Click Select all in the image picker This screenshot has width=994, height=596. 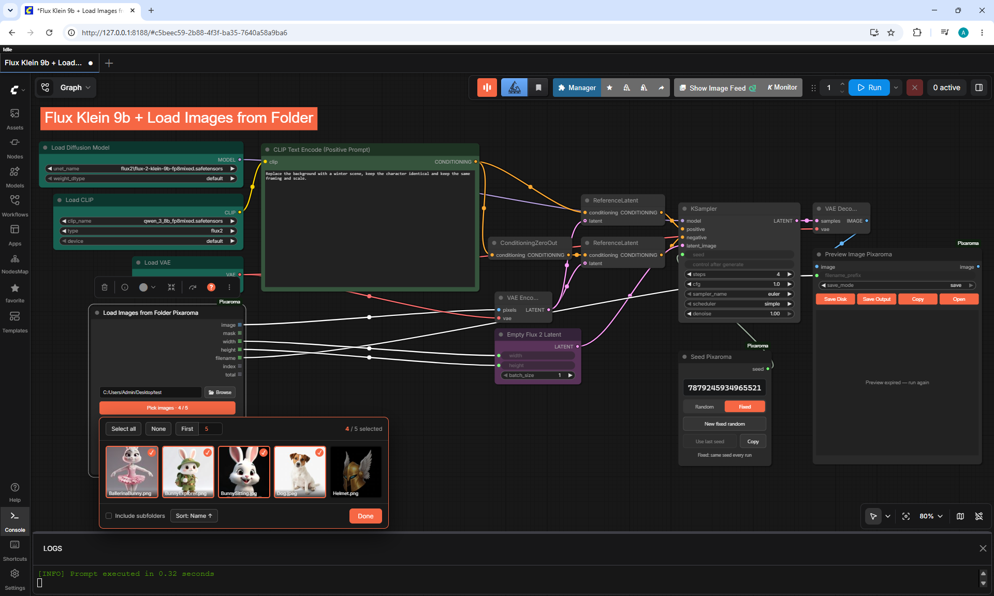pyautogui.click(x=124, y=429)
